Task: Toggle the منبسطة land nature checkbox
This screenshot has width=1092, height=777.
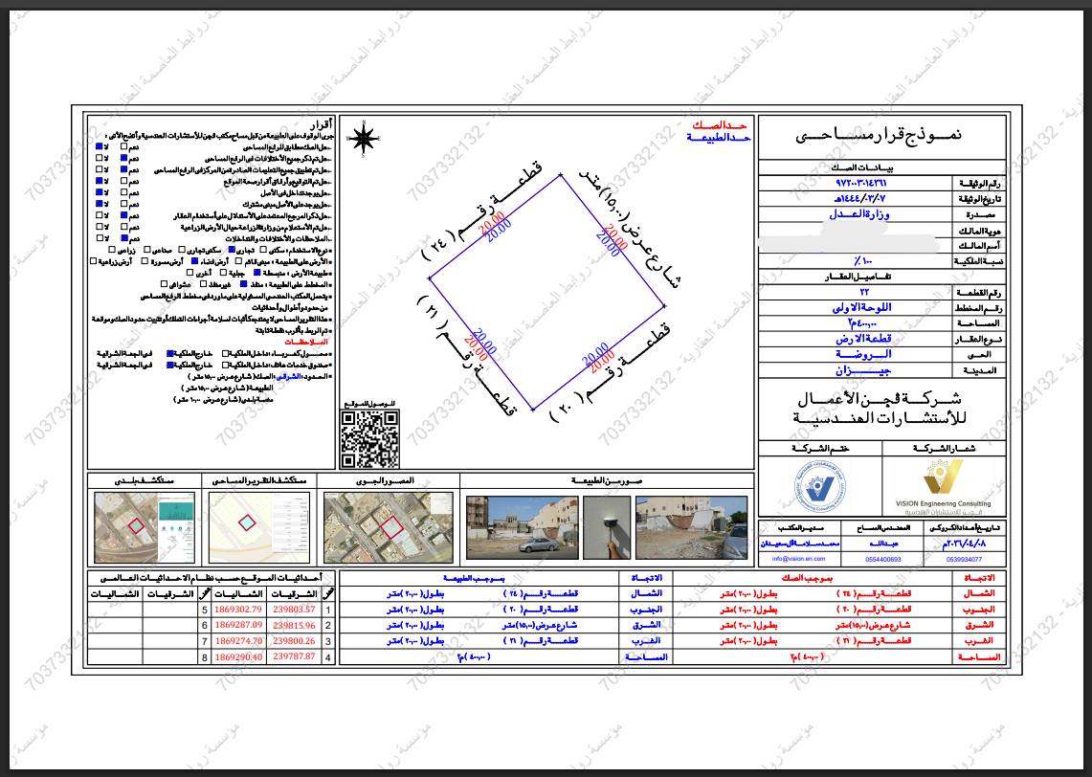Action: coord(257,273)
